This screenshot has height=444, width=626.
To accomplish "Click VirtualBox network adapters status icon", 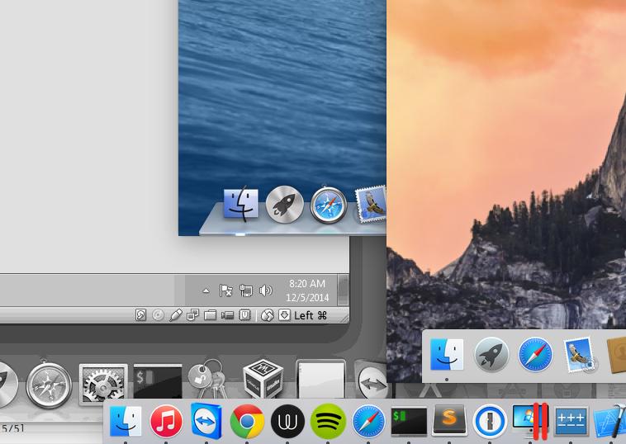I will [192, 315].
